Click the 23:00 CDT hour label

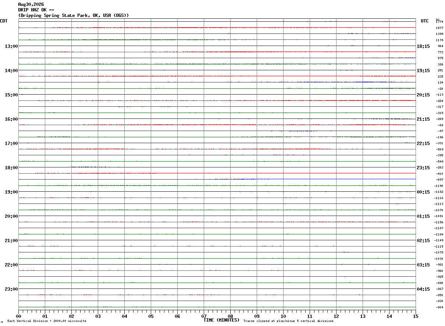click(11, 289)
